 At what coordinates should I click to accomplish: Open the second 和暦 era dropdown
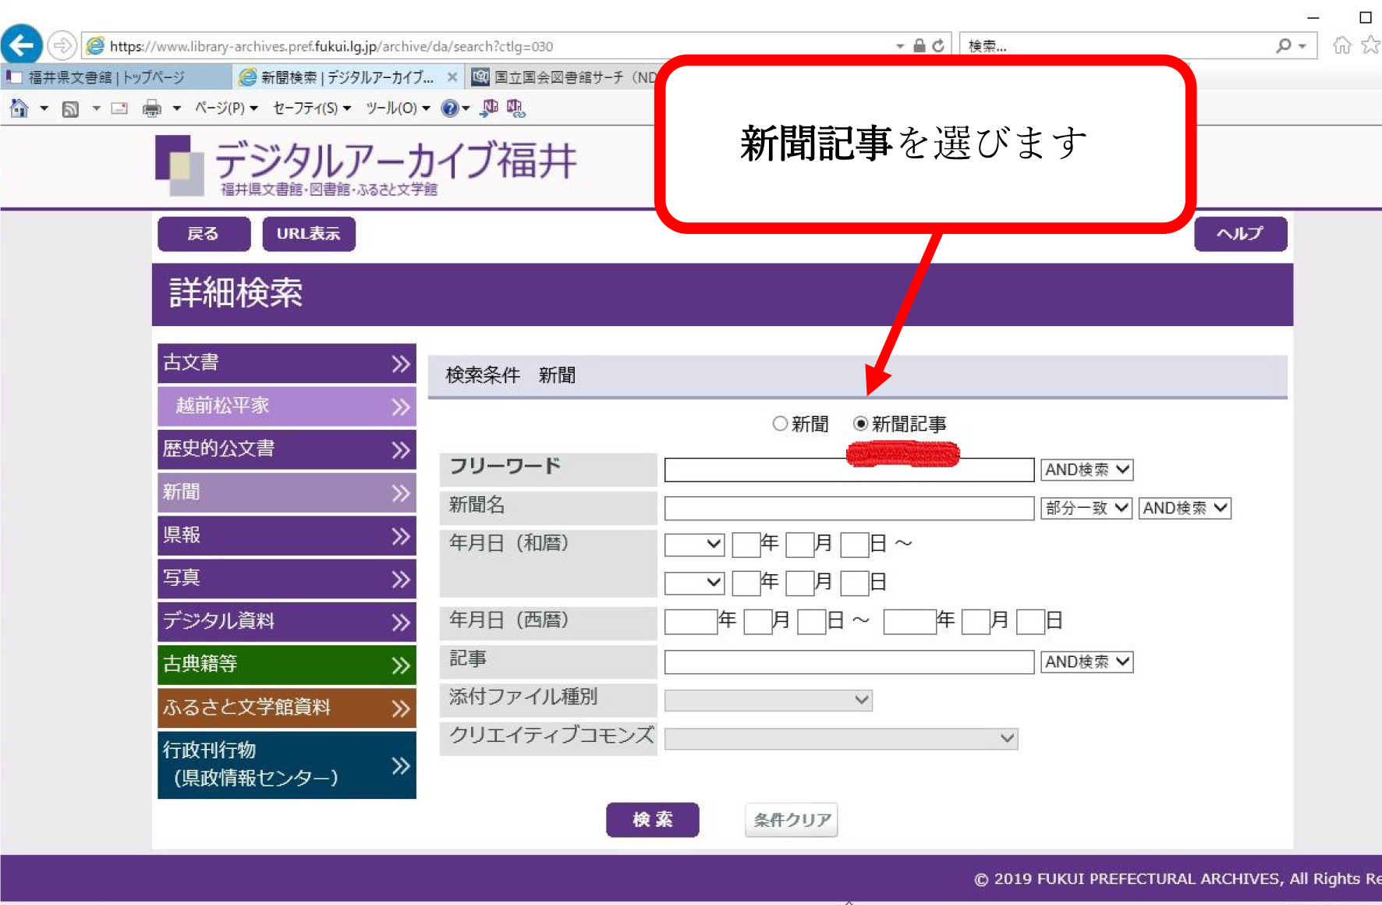694,583
